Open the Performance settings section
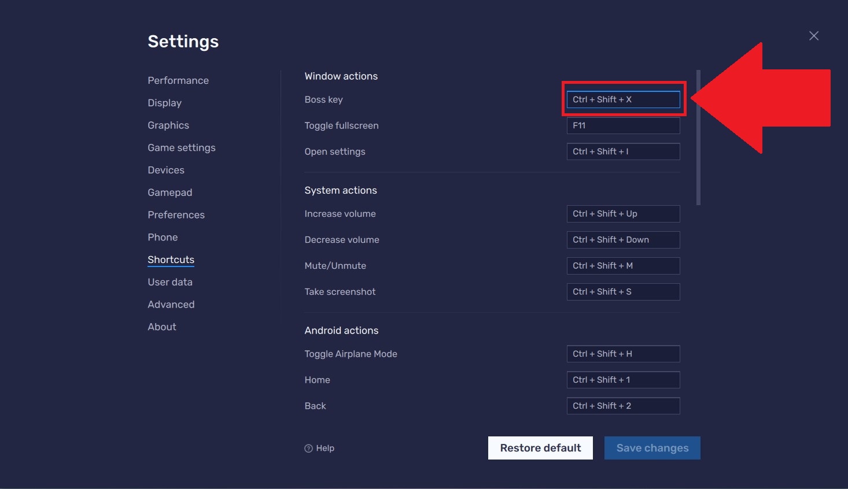The image size is (848, 489). 178,80
